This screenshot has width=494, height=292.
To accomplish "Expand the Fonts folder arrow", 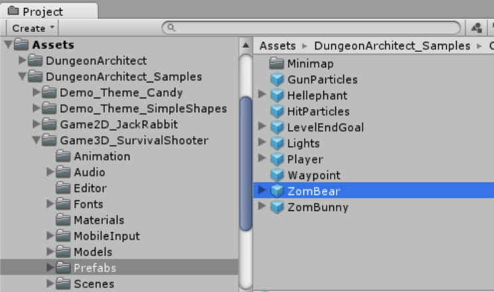I will click(50, 203).
